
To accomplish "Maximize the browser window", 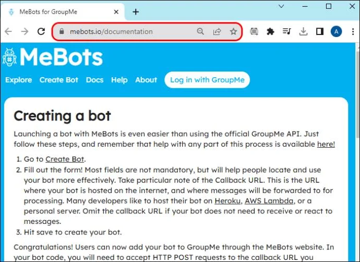I will (329, 6).
